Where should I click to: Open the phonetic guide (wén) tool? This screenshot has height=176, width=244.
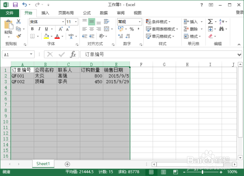coord(71,36)
